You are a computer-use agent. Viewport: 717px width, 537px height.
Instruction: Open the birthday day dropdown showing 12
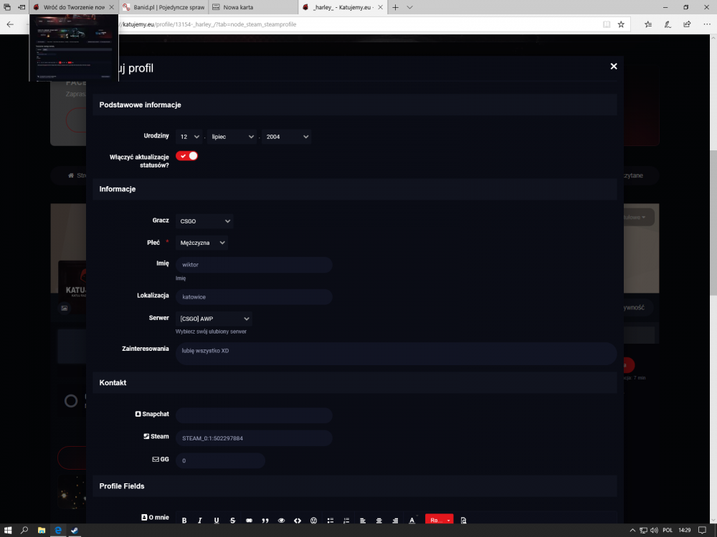[189, 137]
